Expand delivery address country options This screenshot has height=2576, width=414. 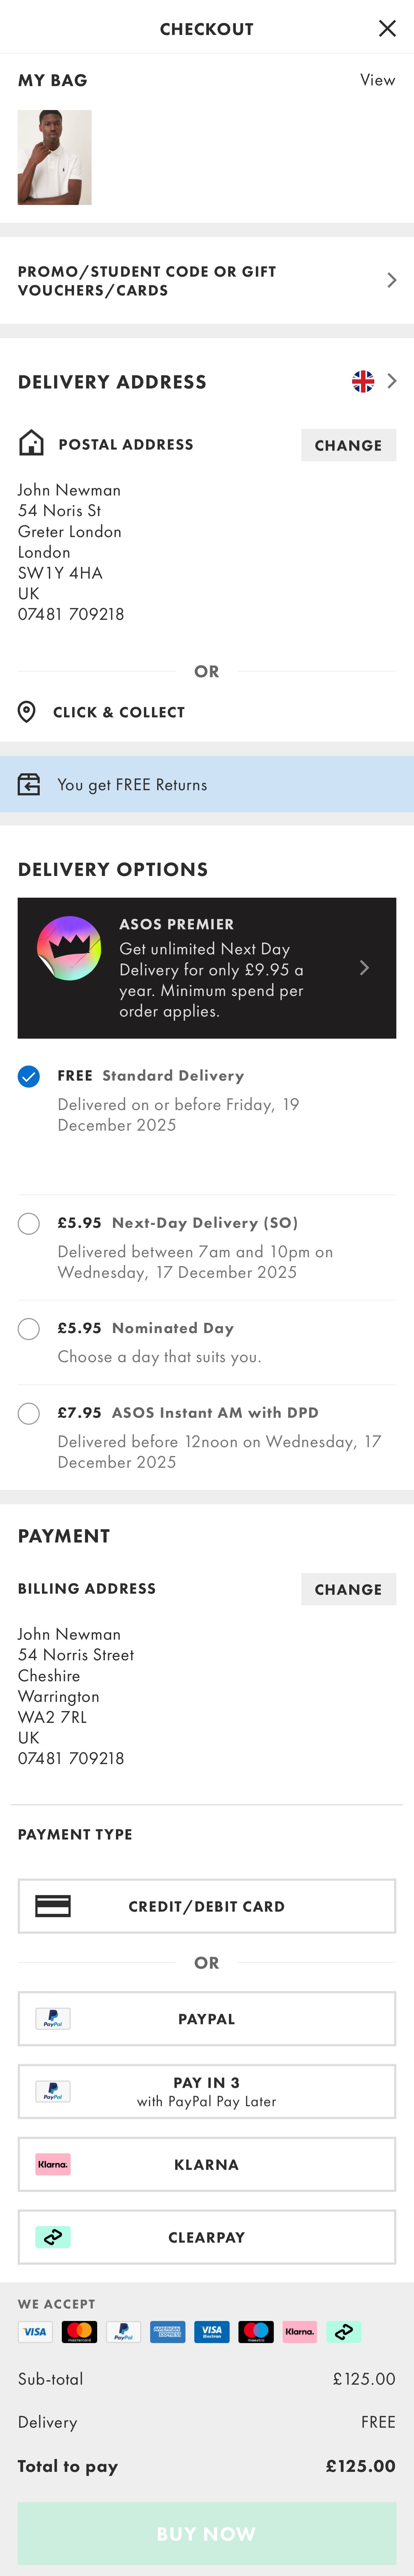(x=392, y=380)
